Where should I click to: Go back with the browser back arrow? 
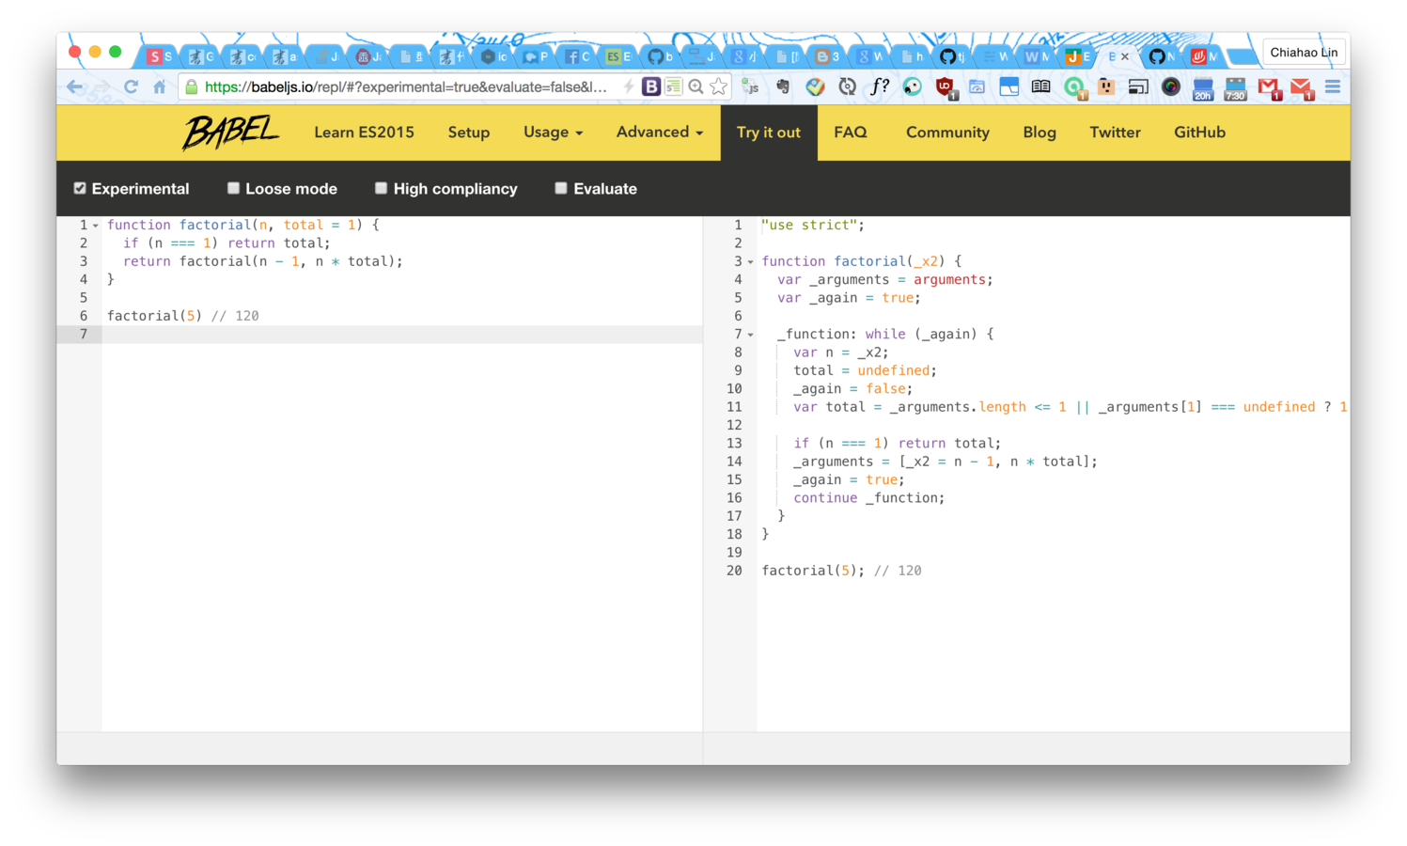75,86
